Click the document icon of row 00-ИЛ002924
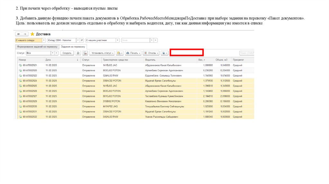Viewport: 329px width, 184px height. click(20, 81)
